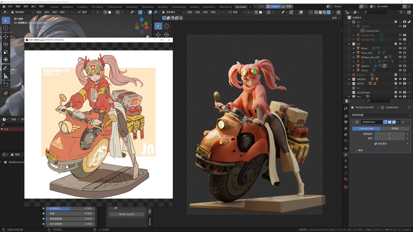Toggle the pin icon in properties header

pyautogui.click(x=409, y=107)
